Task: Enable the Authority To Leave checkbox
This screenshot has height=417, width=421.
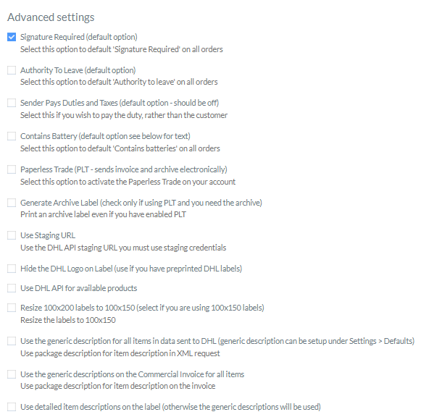Action: pyautogui.click(x=12, y=70)
